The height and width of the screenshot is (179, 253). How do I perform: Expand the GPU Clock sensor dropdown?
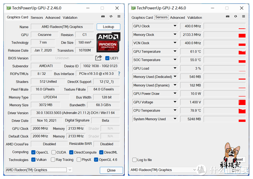tap(175, 26)
